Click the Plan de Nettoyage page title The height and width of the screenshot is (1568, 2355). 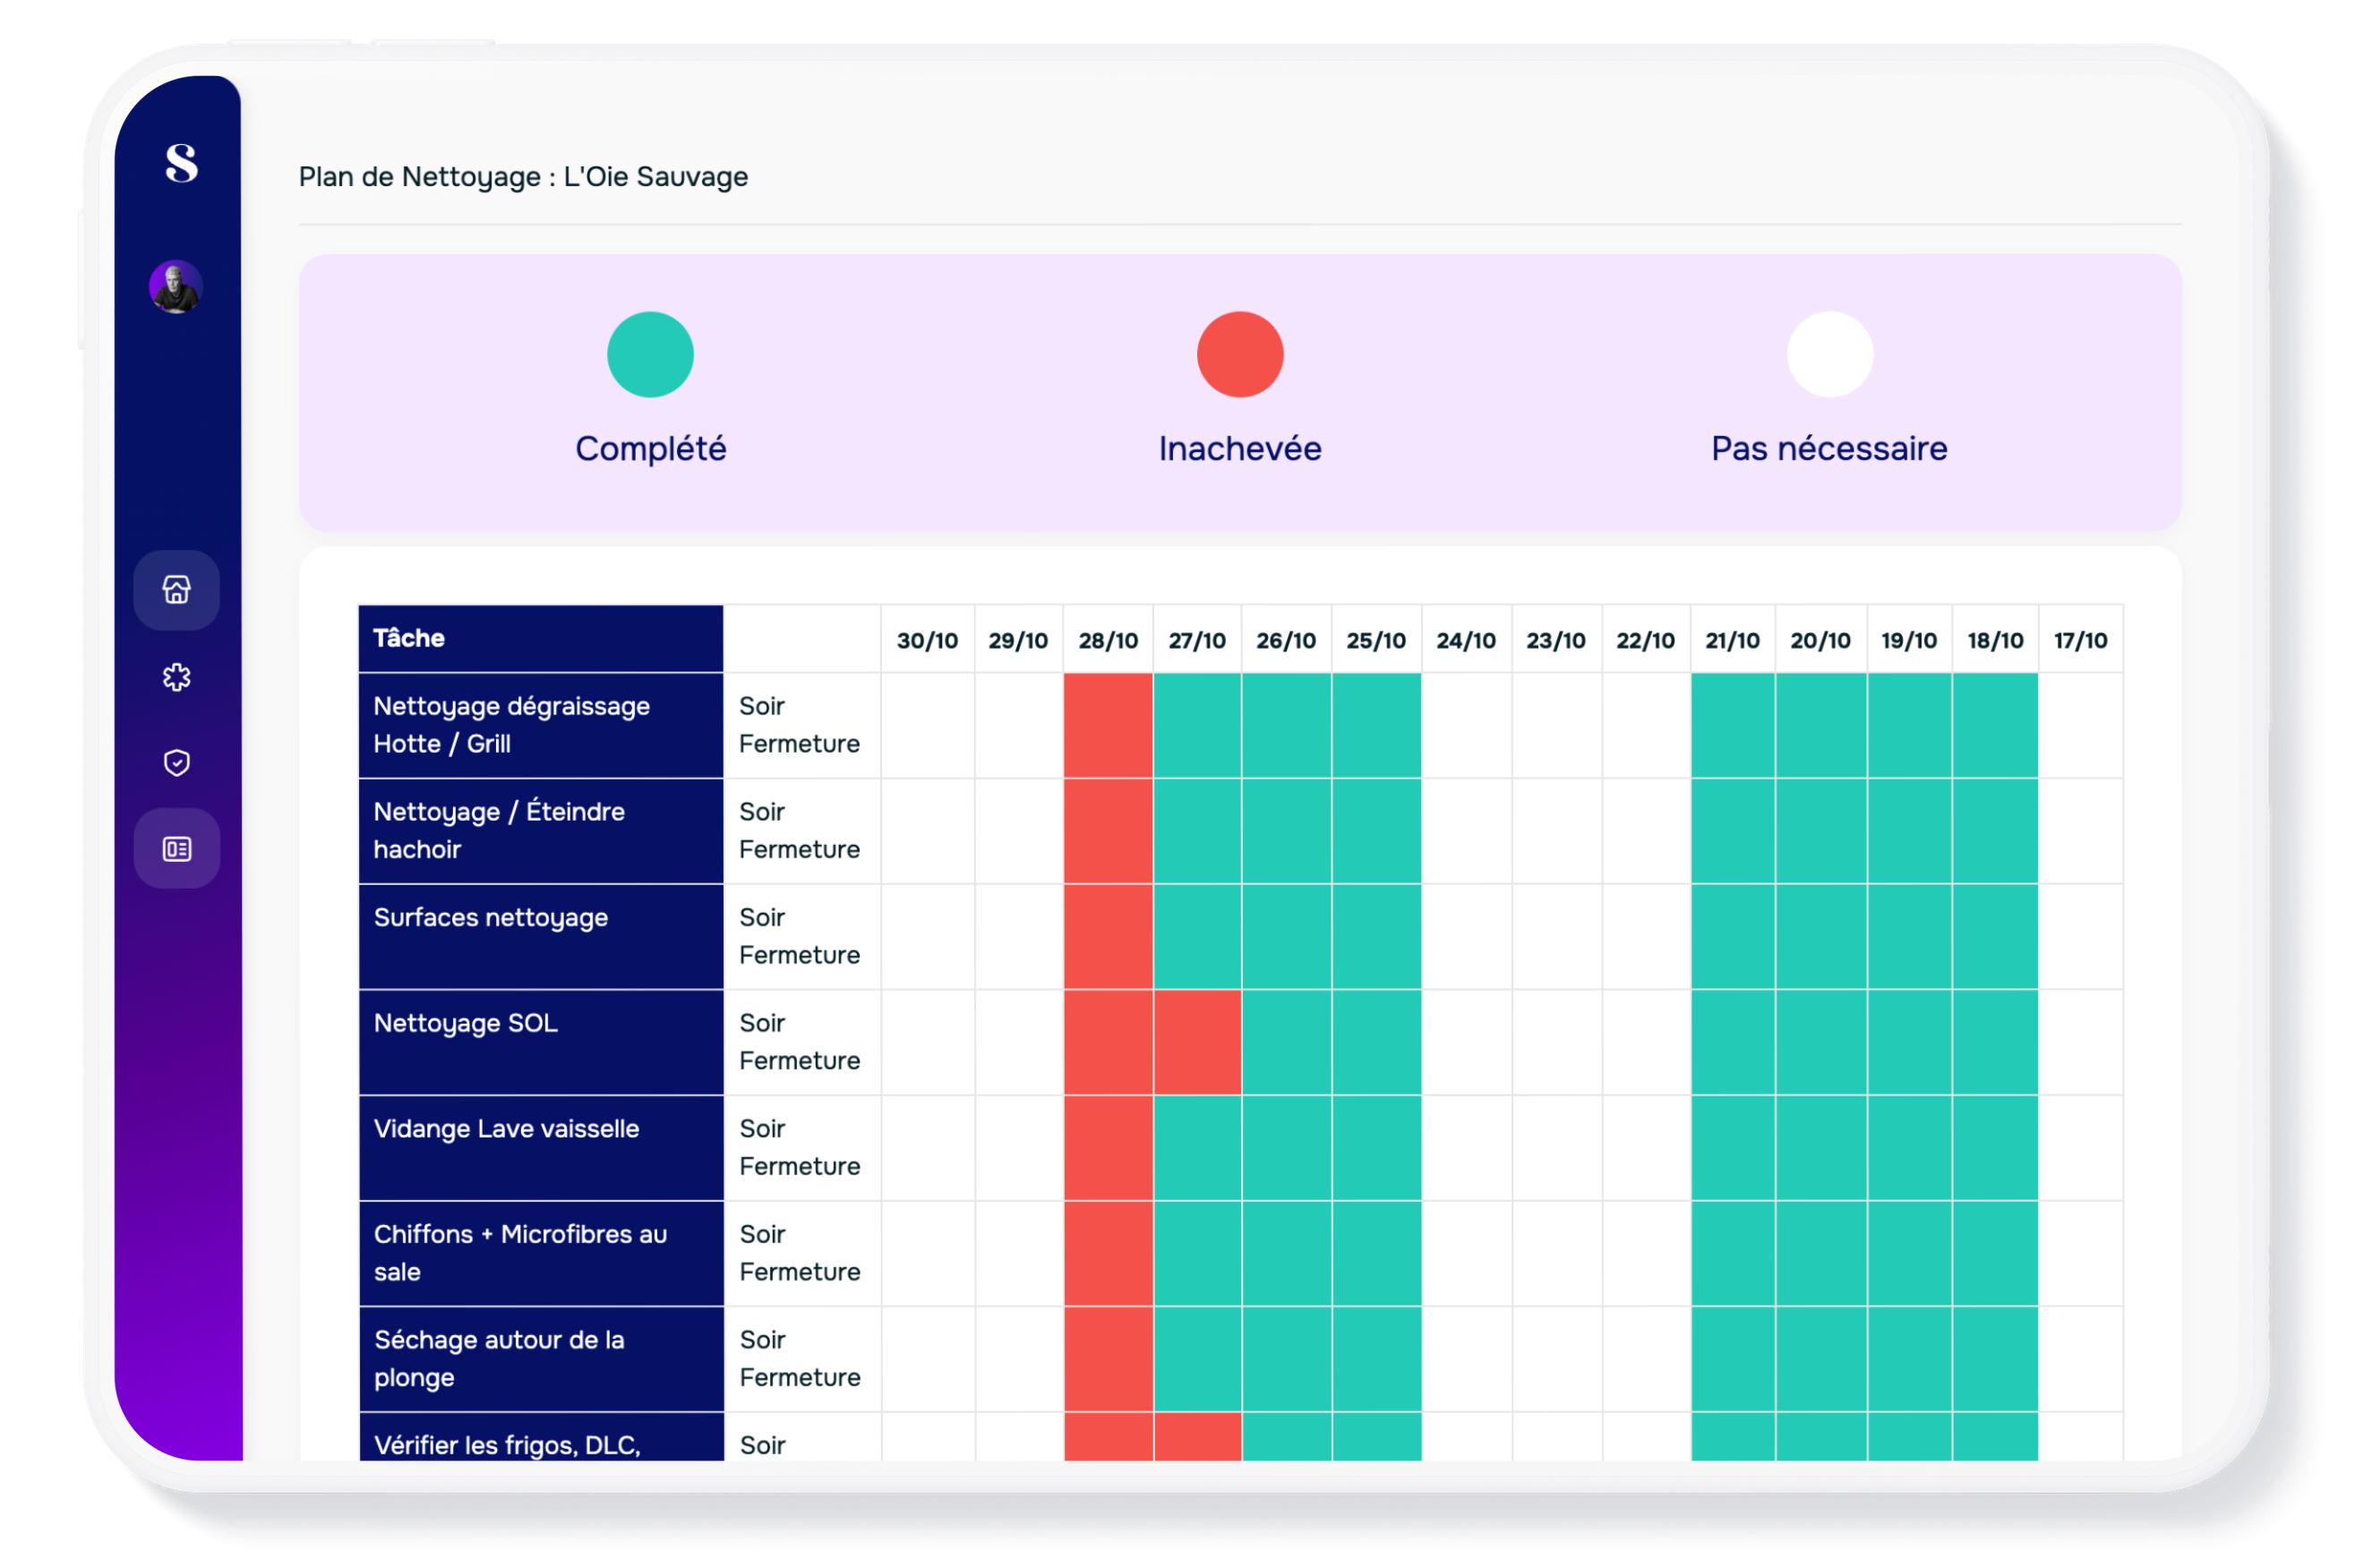[523, 177]
